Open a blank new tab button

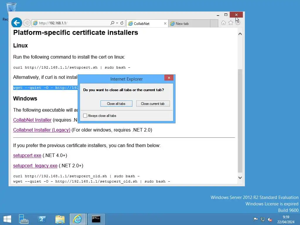(x=214, y=23)
